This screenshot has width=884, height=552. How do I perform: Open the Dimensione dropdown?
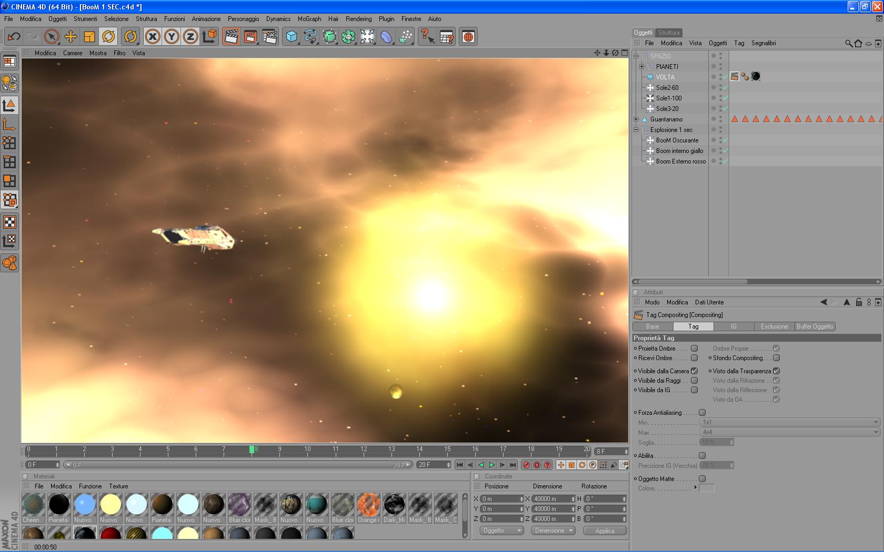click(x=553, y=530)
